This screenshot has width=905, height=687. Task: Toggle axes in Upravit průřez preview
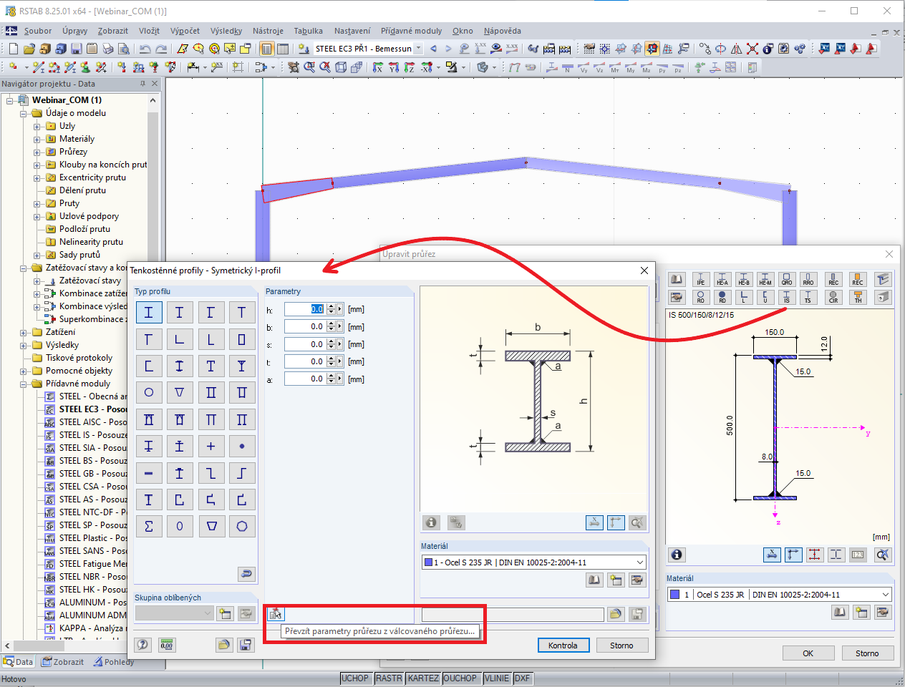[793, 555]
